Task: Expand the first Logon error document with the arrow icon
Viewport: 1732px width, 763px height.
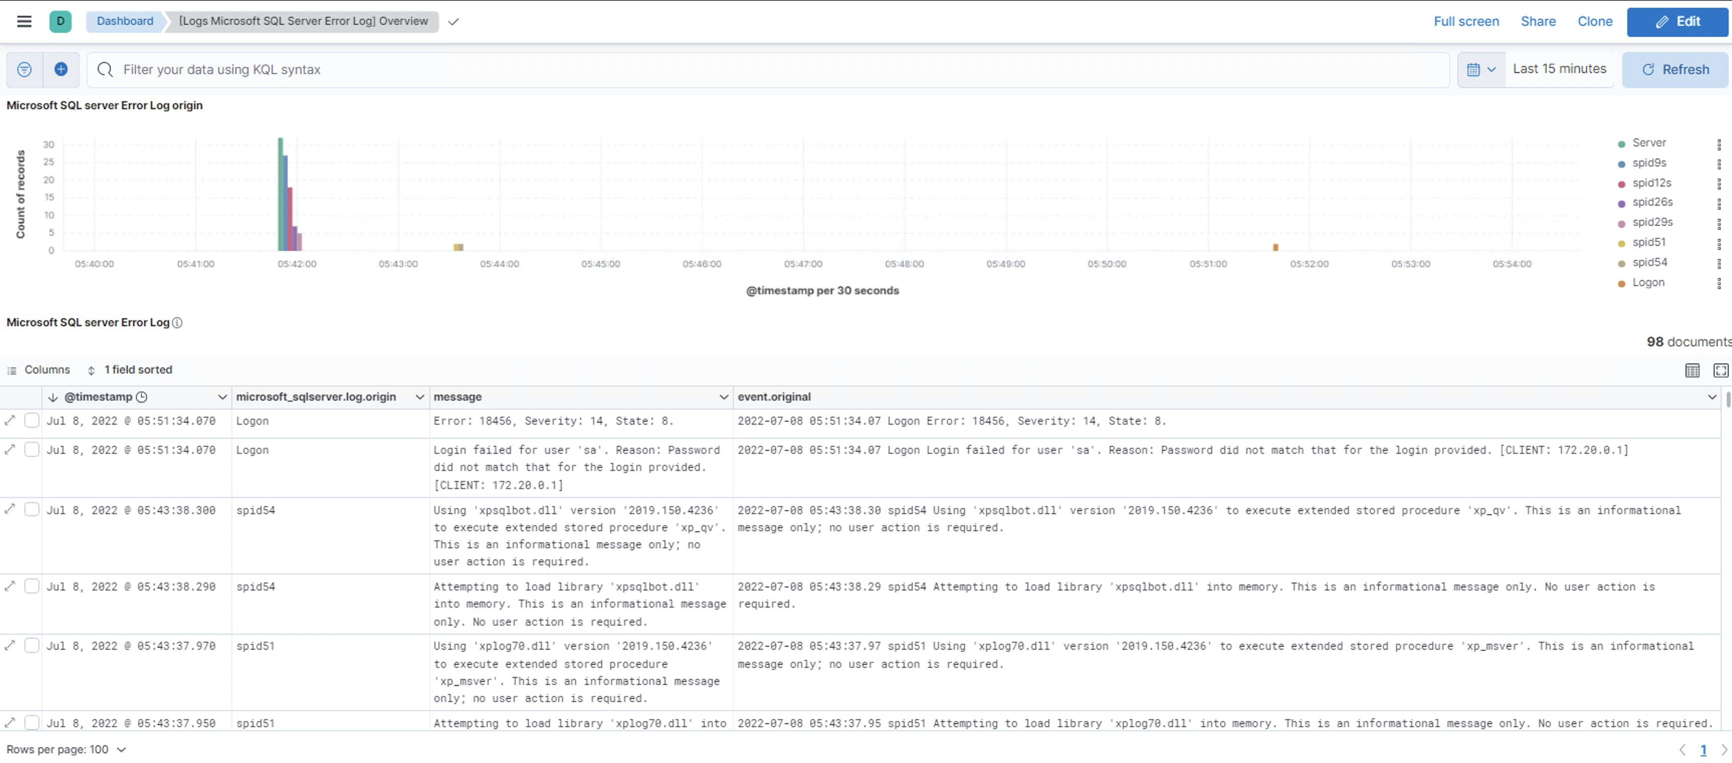Action: pyautogui.click(x=10, y=420)
